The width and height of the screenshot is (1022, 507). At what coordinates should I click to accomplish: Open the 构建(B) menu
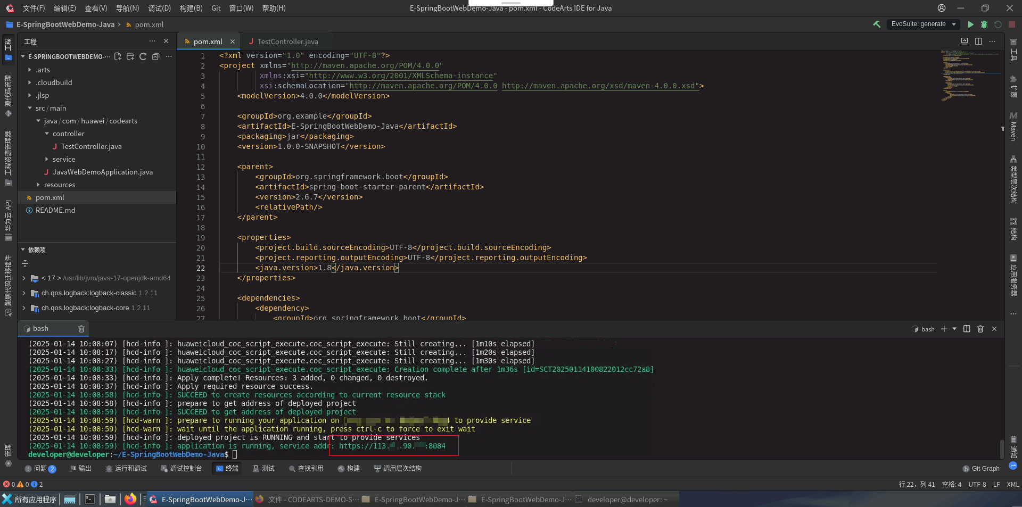click(191, 8)
